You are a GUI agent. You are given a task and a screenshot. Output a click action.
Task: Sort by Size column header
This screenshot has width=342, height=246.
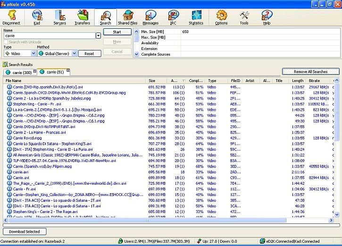pos(156,81)
